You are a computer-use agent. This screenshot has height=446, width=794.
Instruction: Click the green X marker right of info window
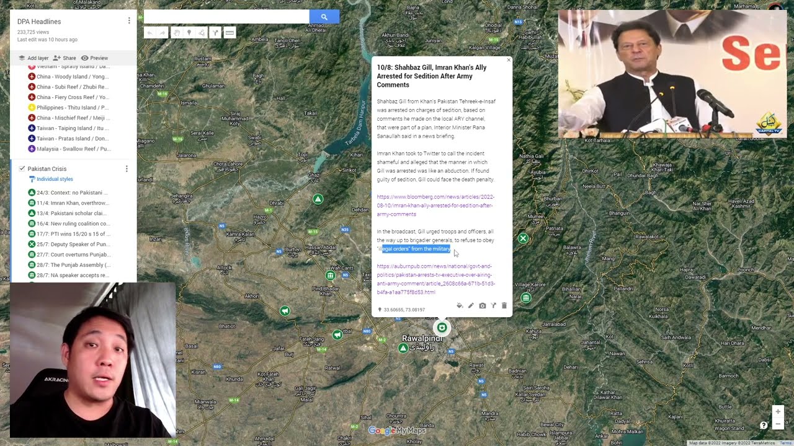pyautogui.click(x=524, y=238)
